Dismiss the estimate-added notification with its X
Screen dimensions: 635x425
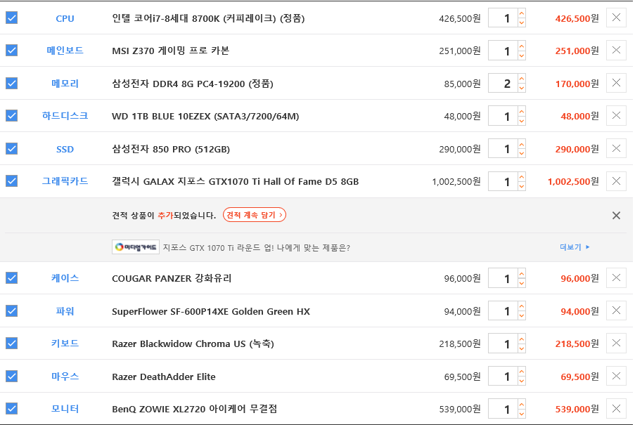pos(616,216)
